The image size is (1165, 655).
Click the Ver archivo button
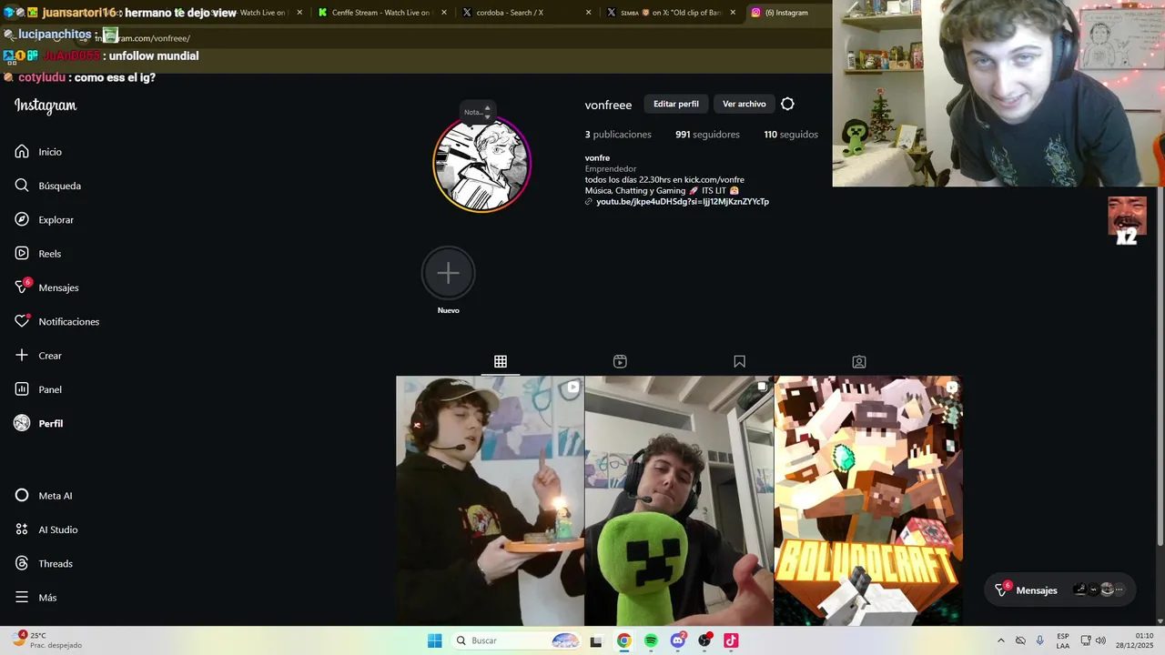pos(745,104)
